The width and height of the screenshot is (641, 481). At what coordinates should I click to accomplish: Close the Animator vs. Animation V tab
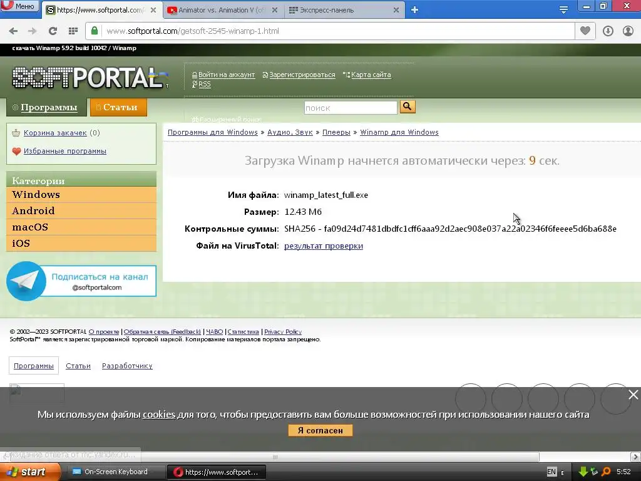pyautogui.click(x=275, y=10)
